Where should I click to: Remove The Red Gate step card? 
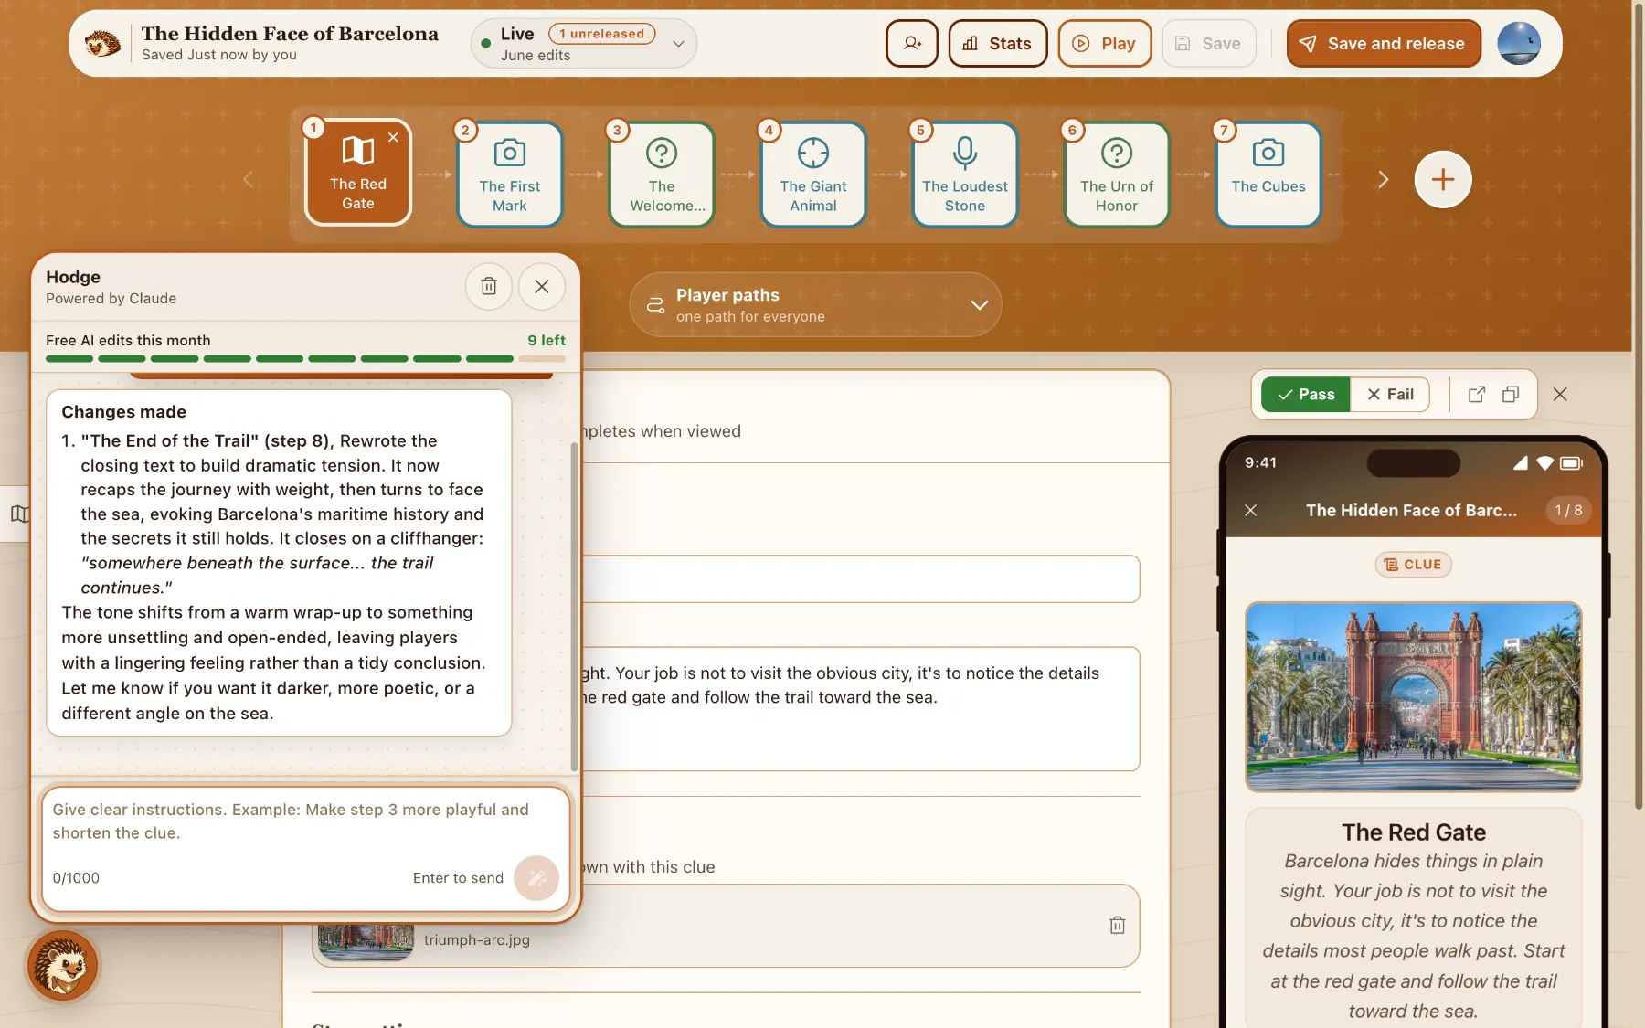coord(393,137)
